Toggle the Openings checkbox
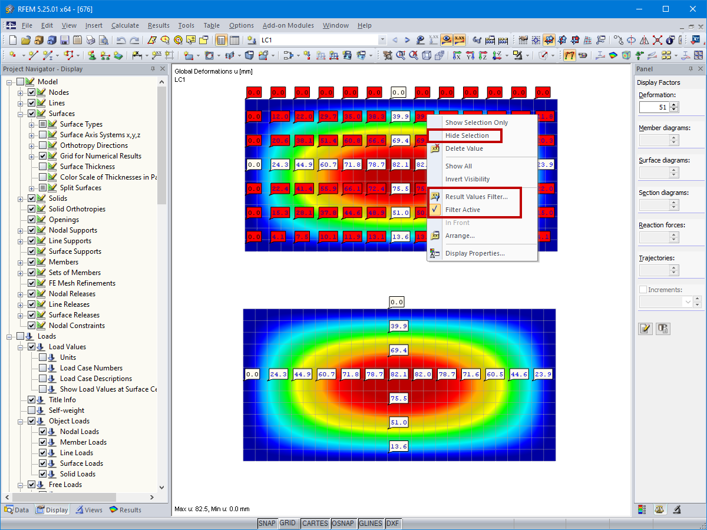 [32, 220]
